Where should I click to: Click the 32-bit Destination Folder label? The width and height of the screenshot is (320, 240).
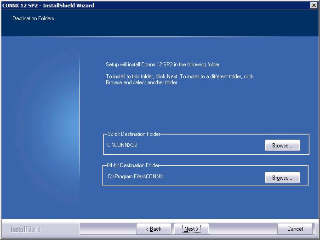pyautogui.click(x=134, y=134)
